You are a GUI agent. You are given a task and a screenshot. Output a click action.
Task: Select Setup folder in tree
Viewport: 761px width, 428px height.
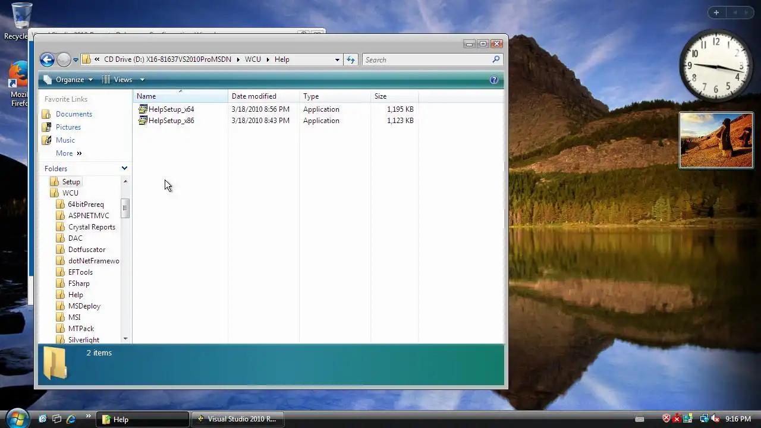pyautogui.click(x=71, y=182)
